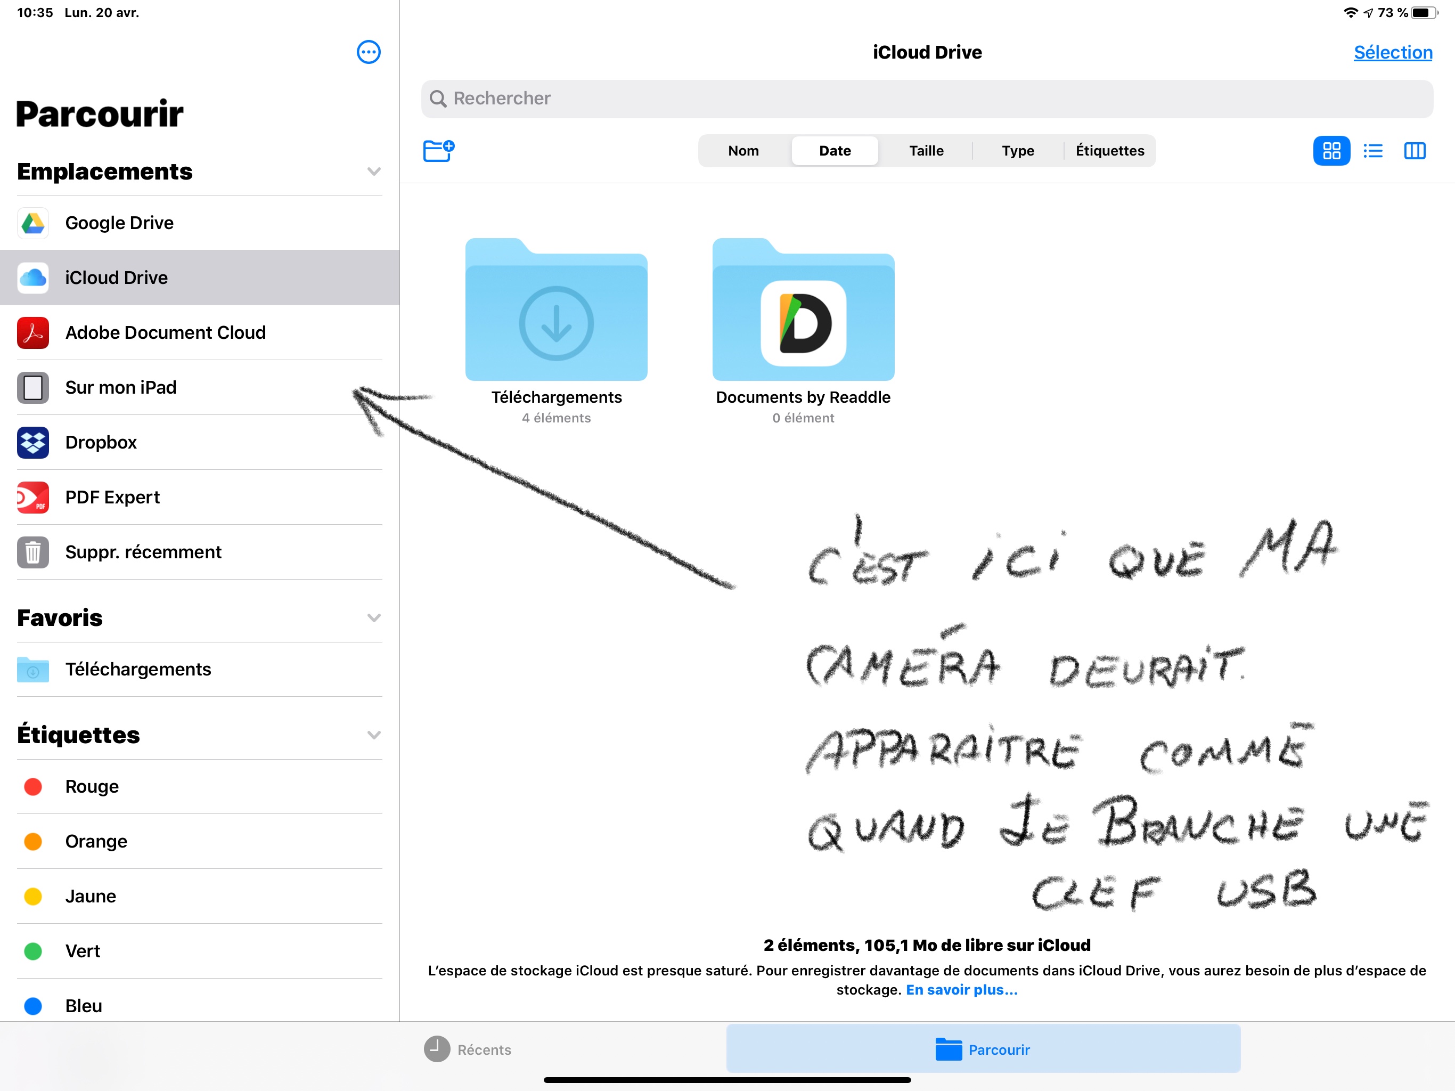1455x1091 pixels.
Task: Switch to list view
Action: pyautogui.click(x=1373, y=151)
